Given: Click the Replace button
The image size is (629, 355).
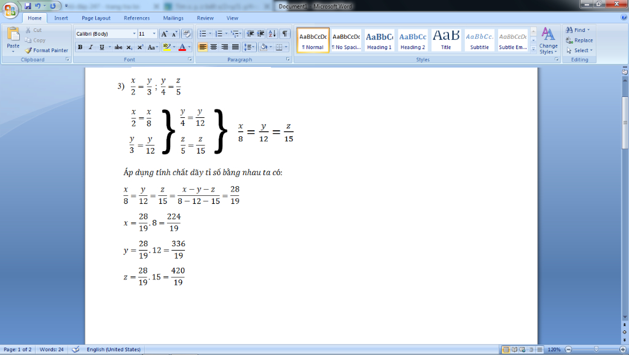Looking at the screenshot, I should click(x=579, y=40).
